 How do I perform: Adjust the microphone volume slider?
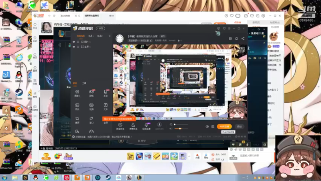pyautogui.click(x=181, y=124)
